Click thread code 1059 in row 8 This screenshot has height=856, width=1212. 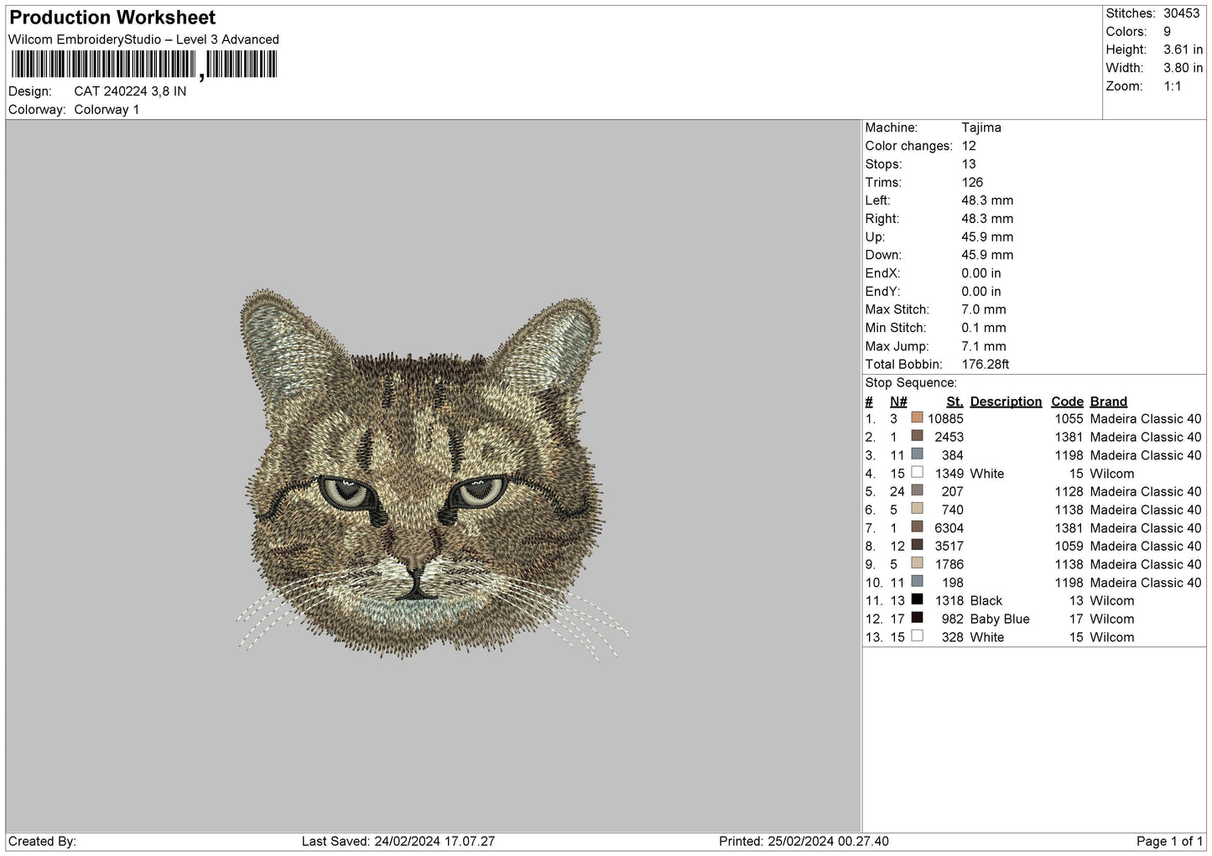click(1069, 547)
